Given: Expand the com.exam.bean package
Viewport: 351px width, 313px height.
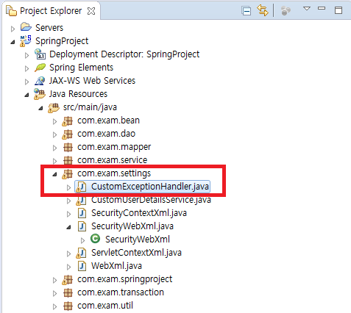Looking at the screenshot, I should (x=54, y=121).
